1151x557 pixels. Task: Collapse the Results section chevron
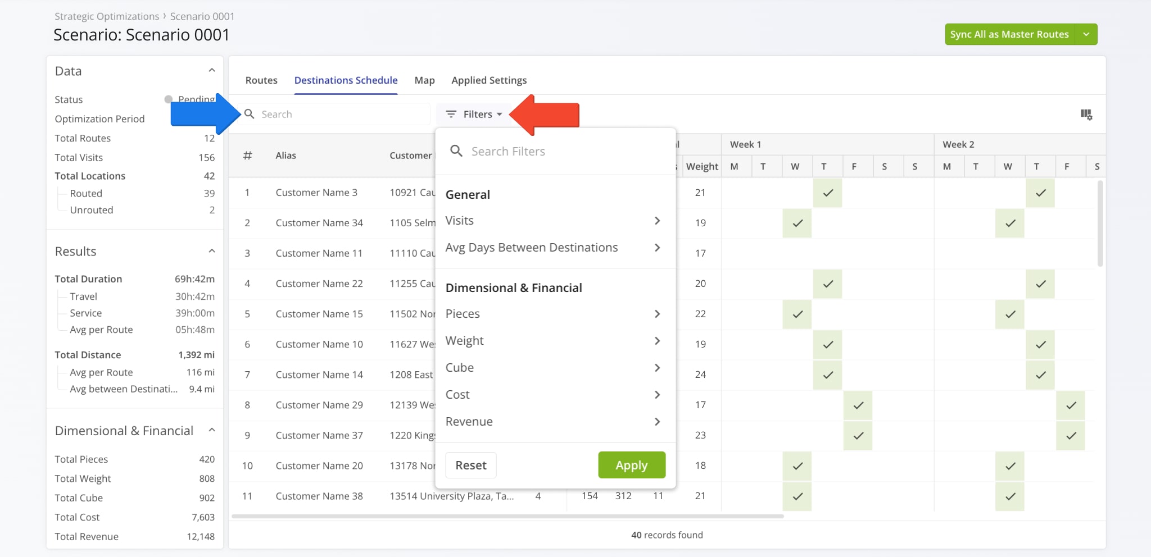pos(212,251)
